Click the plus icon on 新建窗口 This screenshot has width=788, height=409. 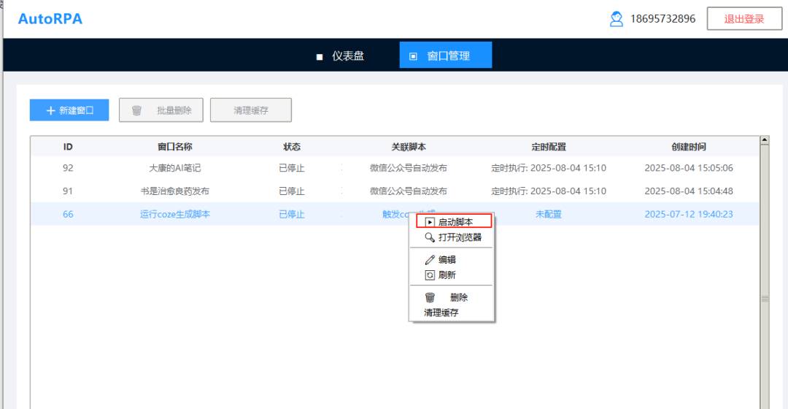(50, 110)
